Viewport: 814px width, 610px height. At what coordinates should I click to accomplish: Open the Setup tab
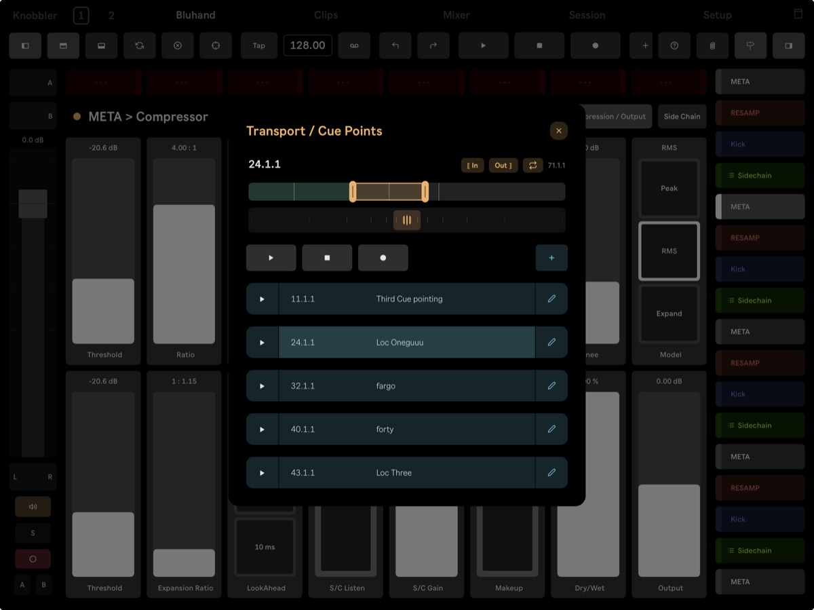point(717,15)
